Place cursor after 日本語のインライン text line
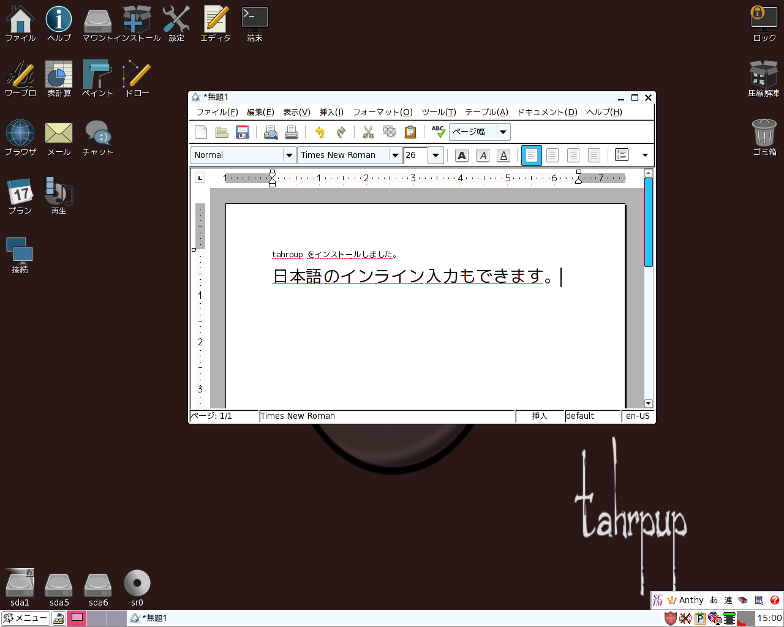This screenshot has height=627, width=784. coord(560,277)
